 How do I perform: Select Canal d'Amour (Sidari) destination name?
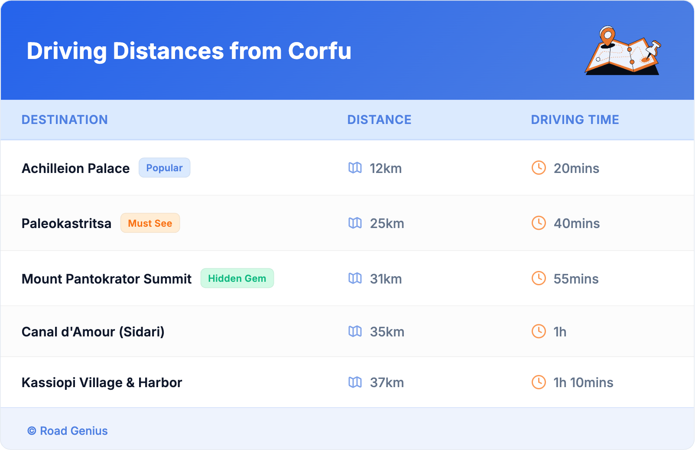(93, 332)
